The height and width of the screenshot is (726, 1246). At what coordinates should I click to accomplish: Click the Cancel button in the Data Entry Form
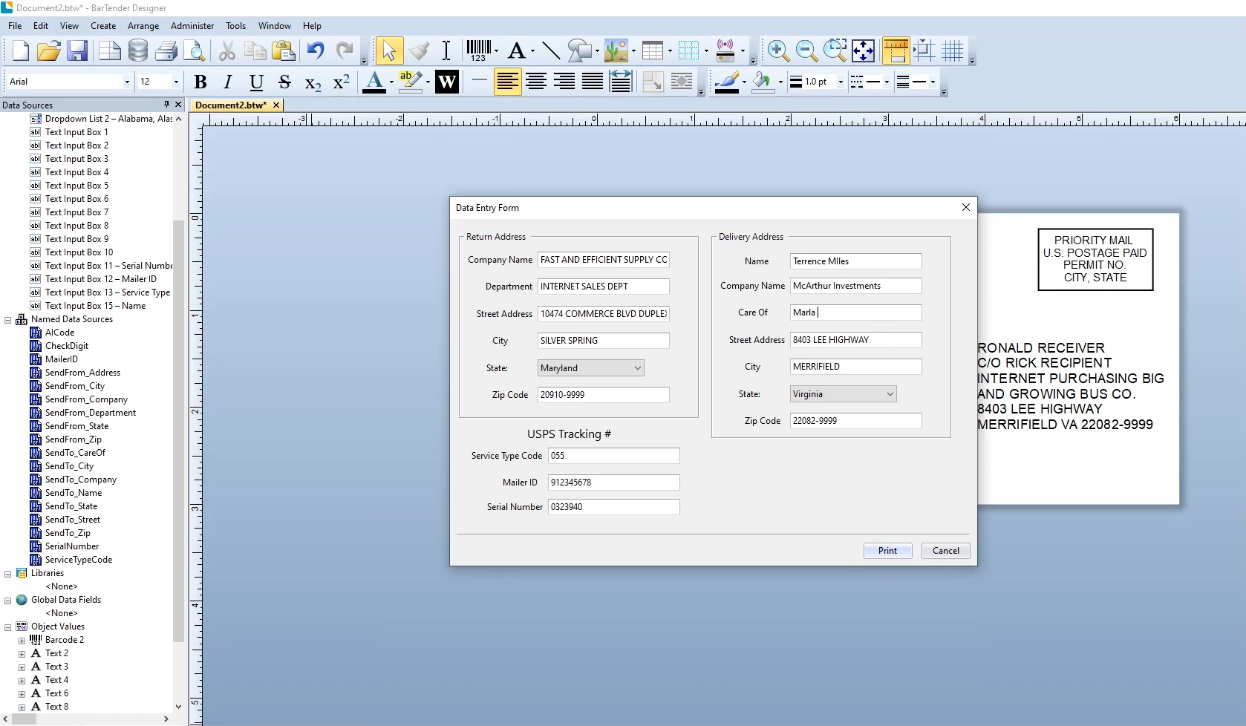tap(946, 551)
